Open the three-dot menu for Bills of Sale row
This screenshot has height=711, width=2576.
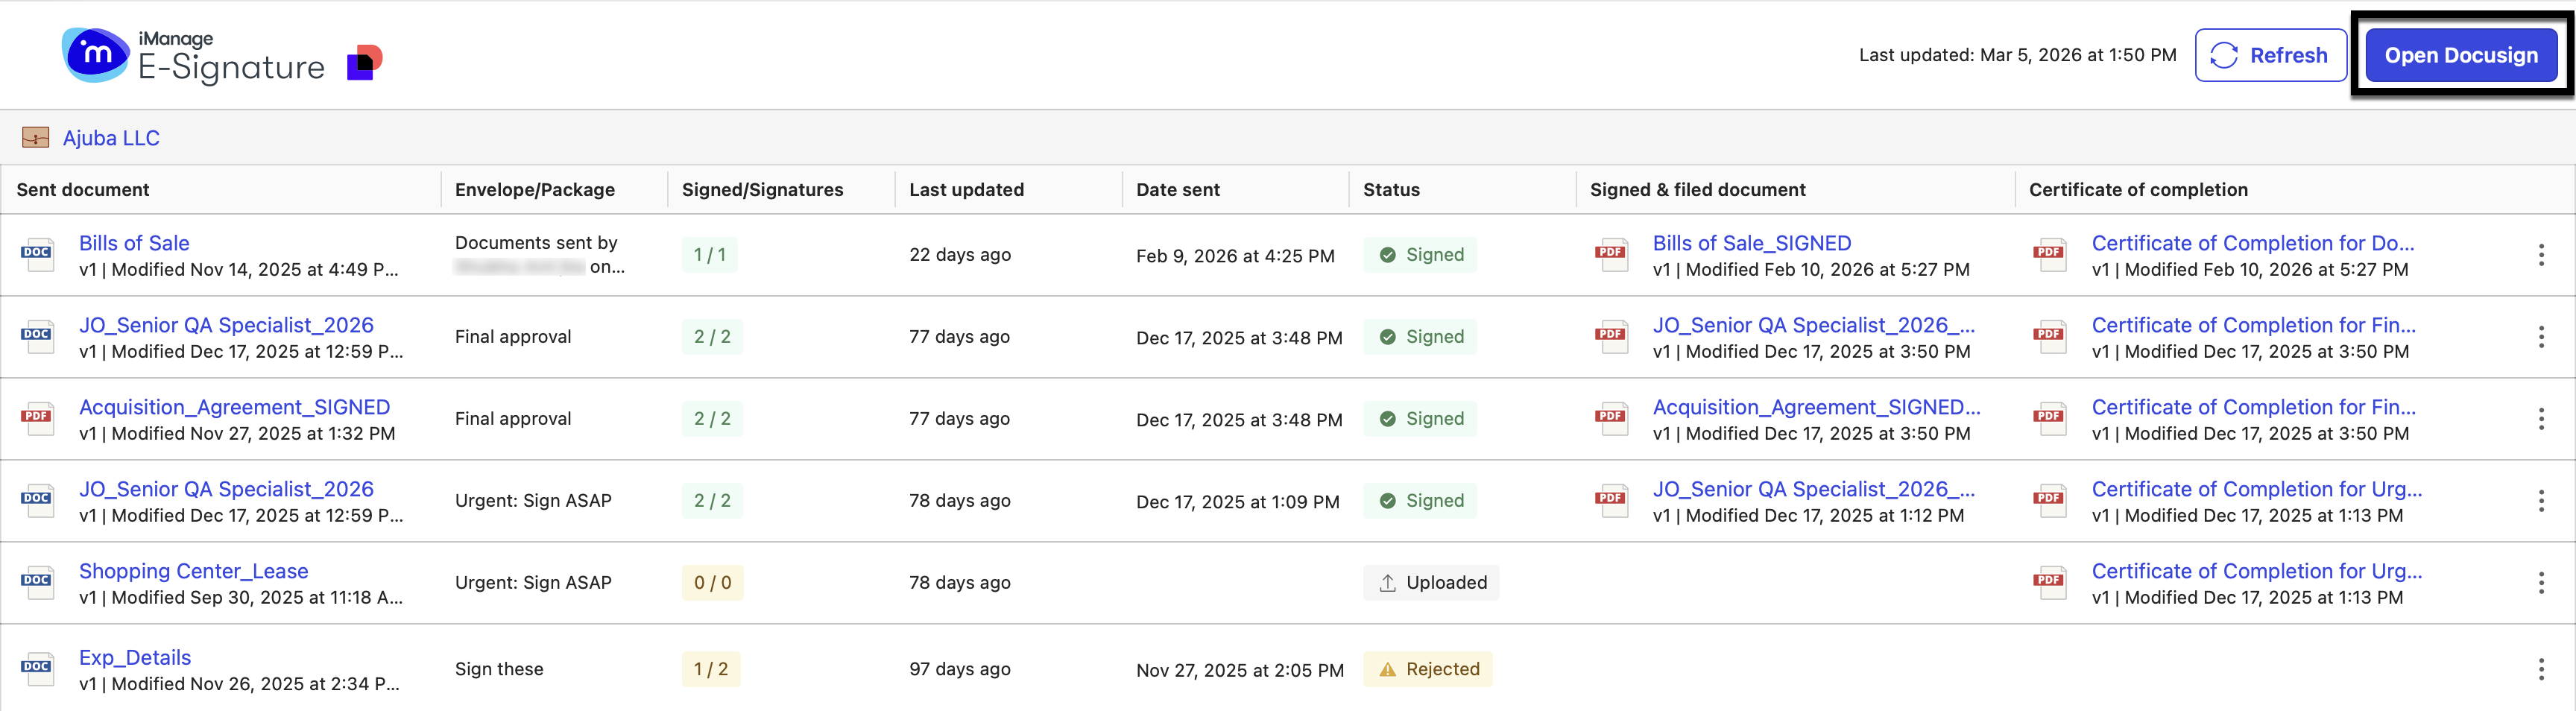click(2541, 255)
